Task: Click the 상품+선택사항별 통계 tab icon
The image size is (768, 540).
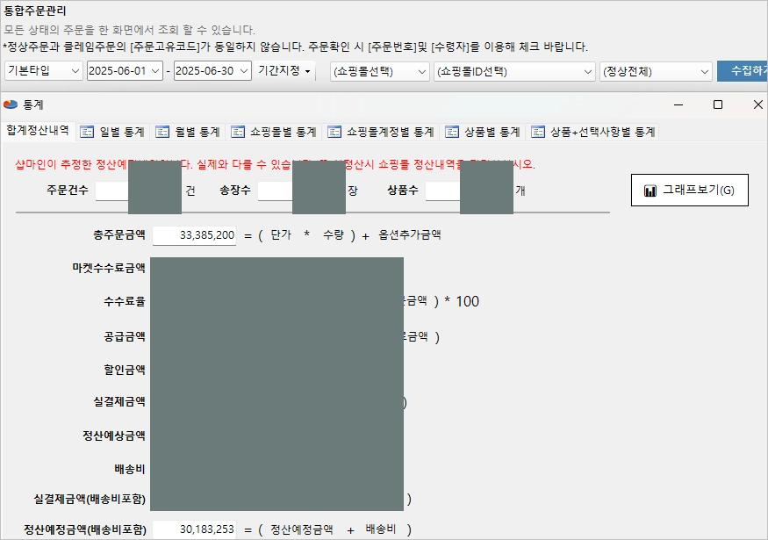Action: point(538,132)
